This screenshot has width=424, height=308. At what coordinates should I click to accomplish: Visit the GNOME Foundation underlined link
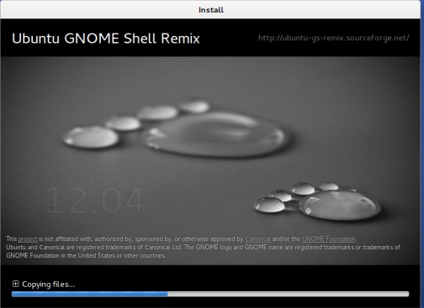pyautogui.click(x=329, y=239)
